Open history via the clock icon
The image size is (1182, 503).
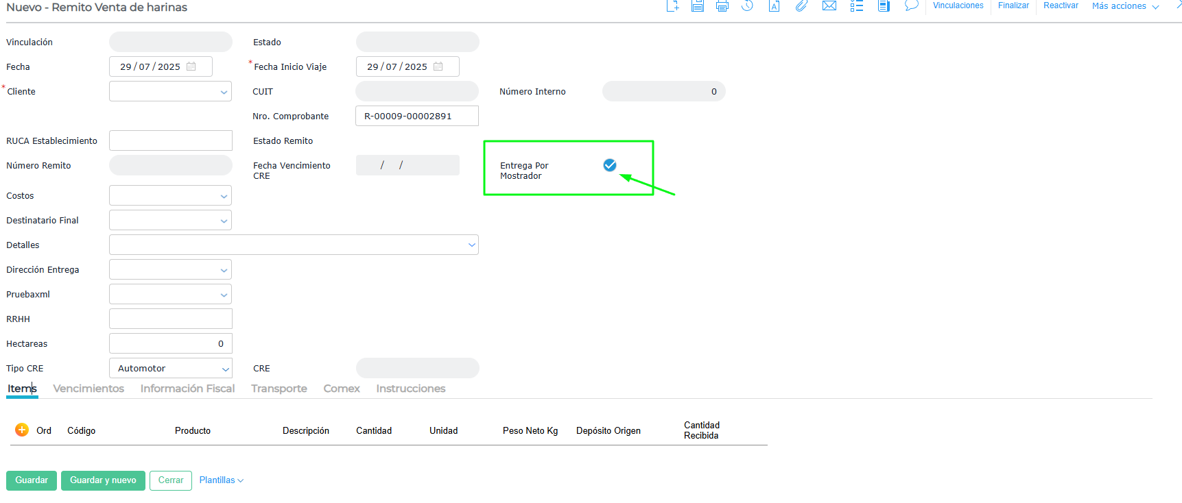pos(748,5)
